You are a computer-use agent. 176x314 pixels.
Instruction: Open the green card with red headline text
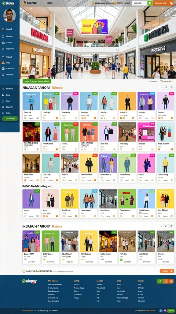click(127, 204)
